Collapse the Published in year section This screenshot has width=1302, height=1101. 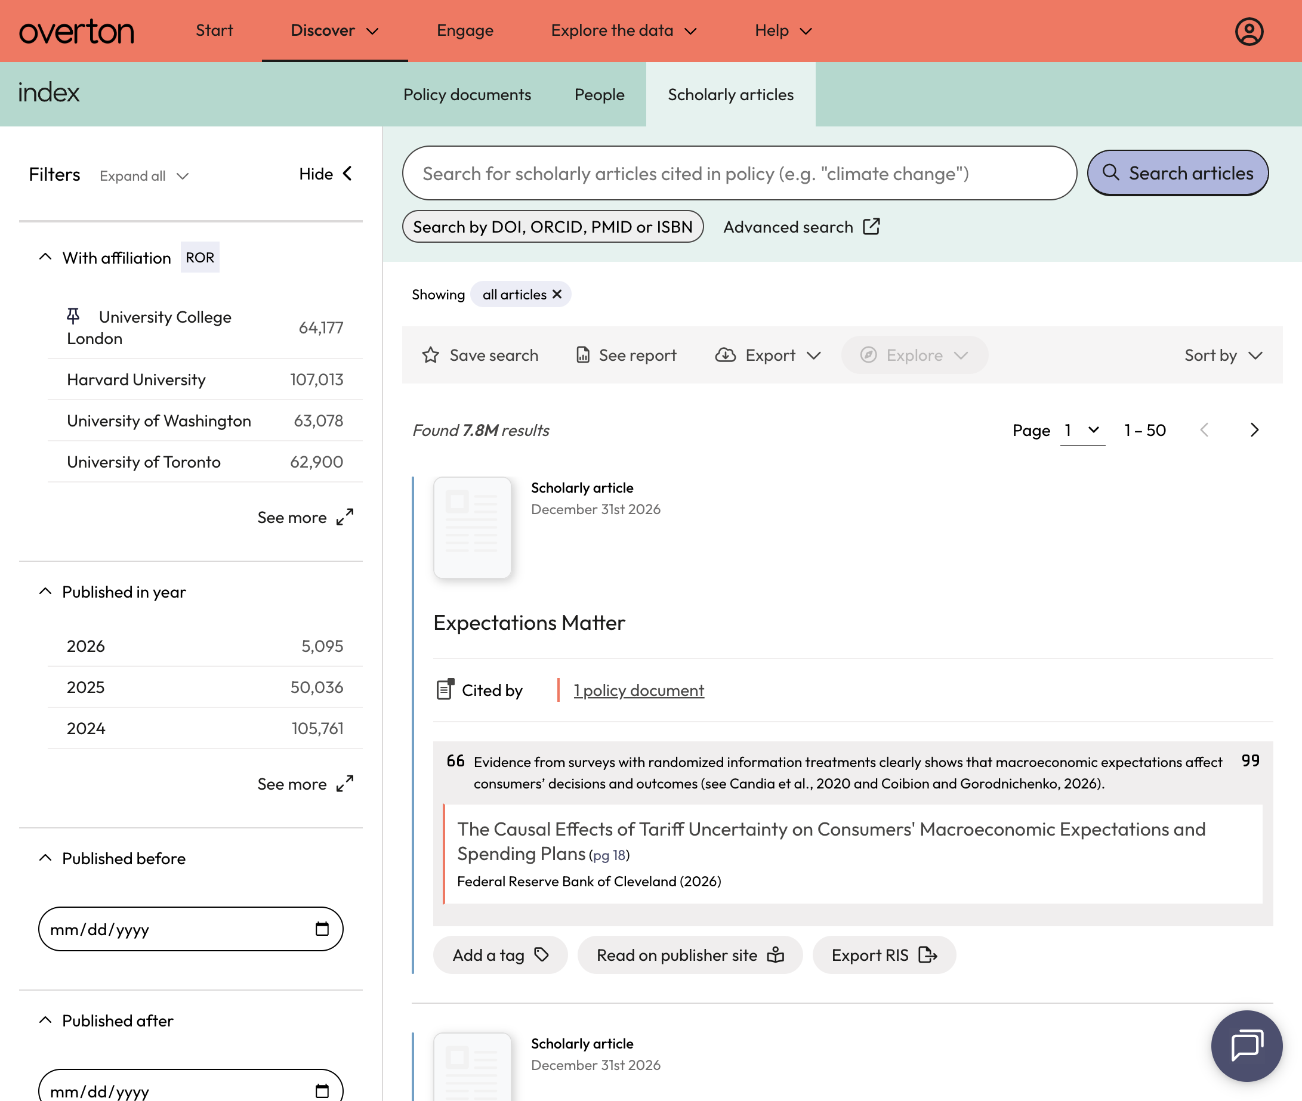coord(45,591)
